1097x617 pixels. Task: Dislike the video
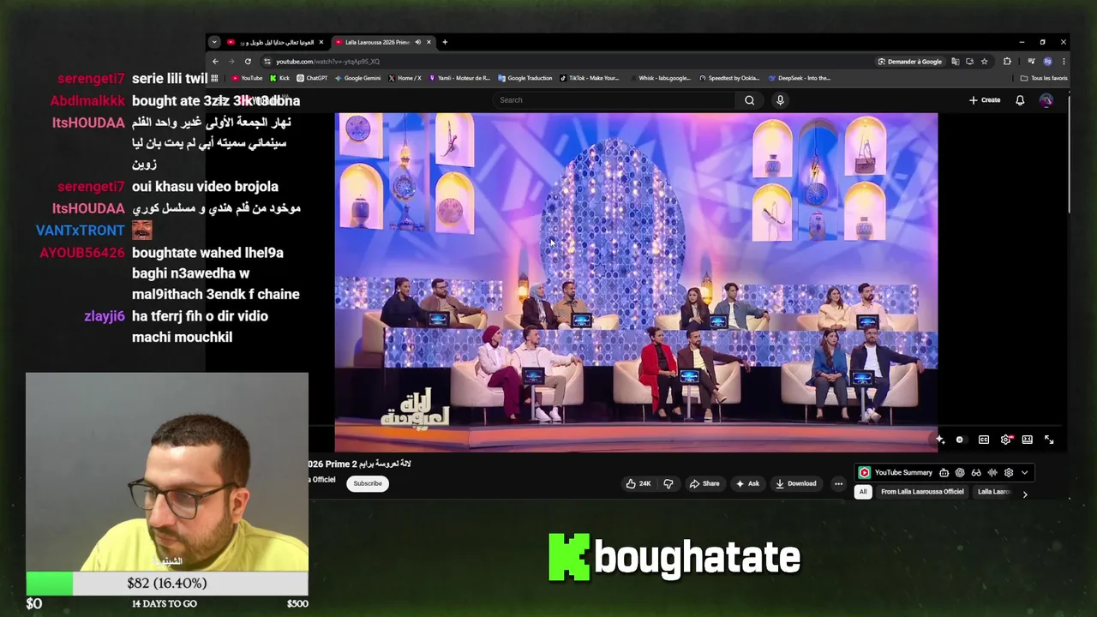point(668,483)
